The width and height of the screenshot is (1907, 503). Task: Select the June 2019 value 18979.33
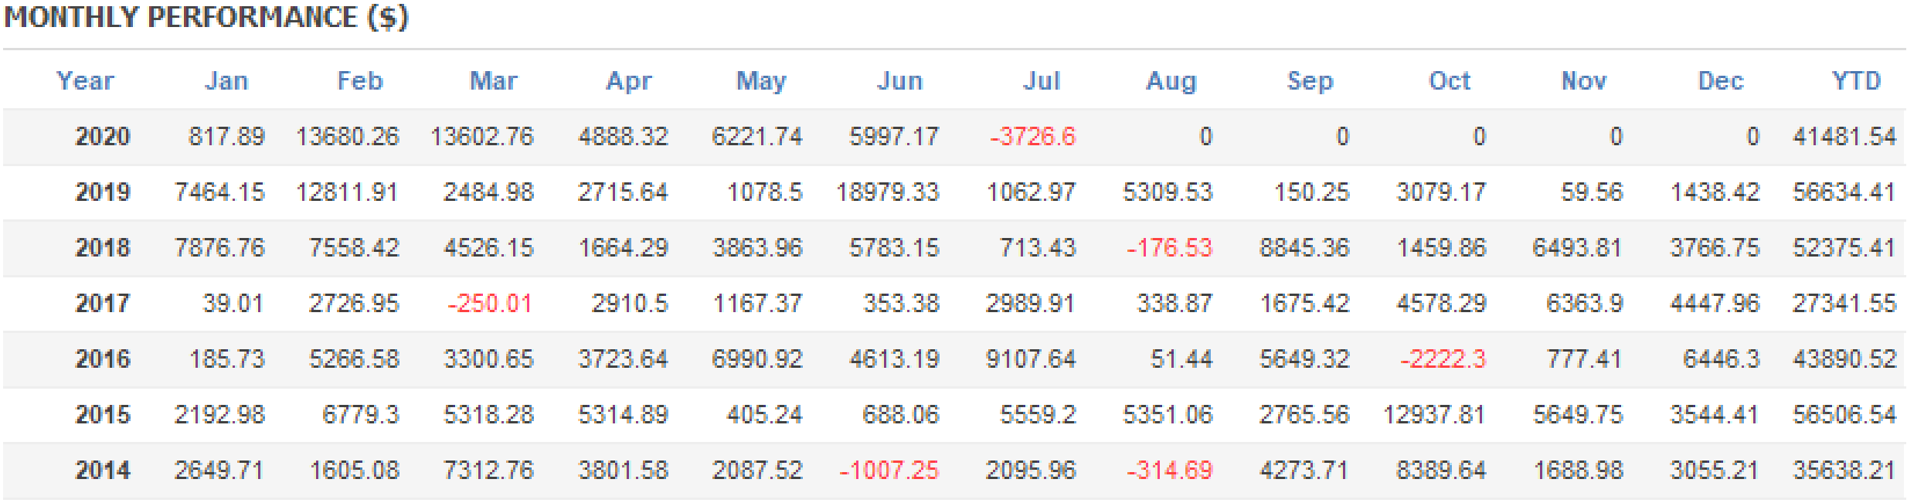888,192
